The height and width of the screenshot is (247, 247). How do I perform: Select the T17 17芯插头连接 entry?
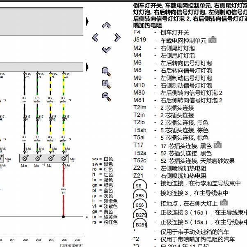click(x=172, y=145)
